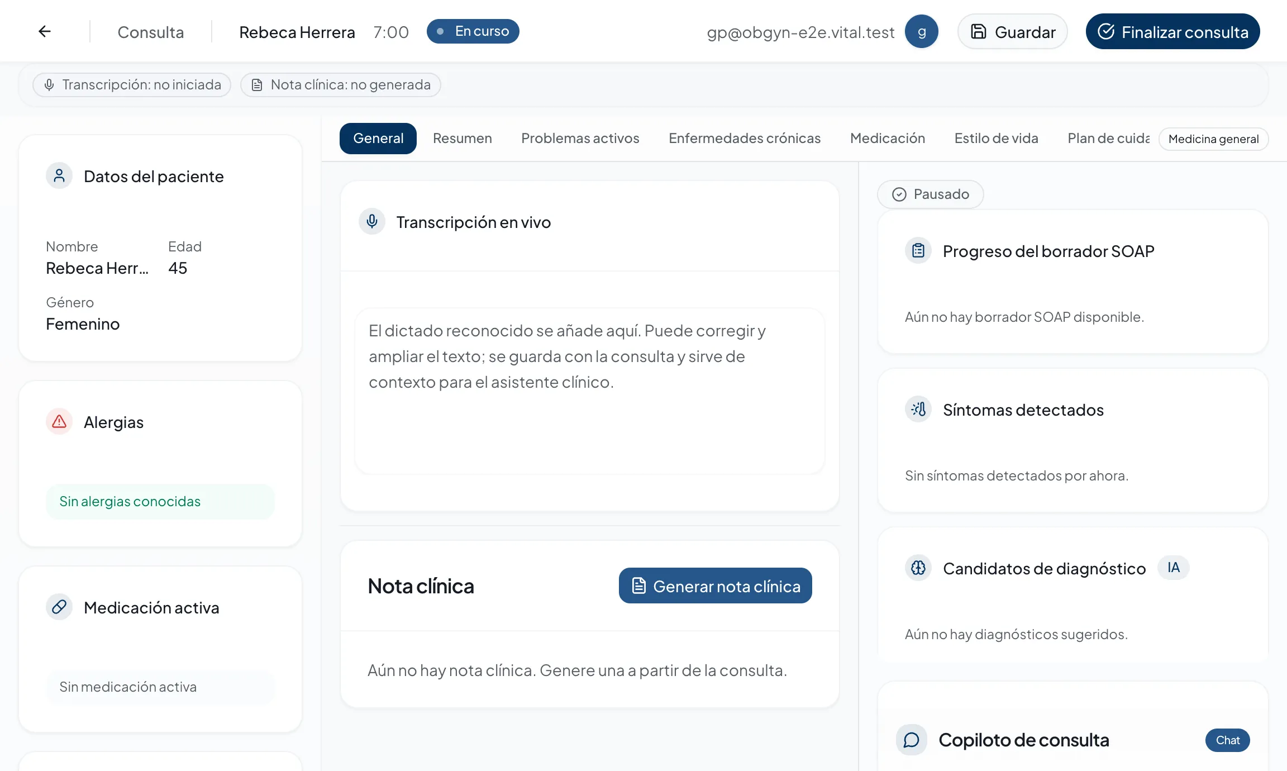This screenshot has height=771, width=1287.
Task: Click the warning triangle icon for Alergias
Action: point(59,422)
